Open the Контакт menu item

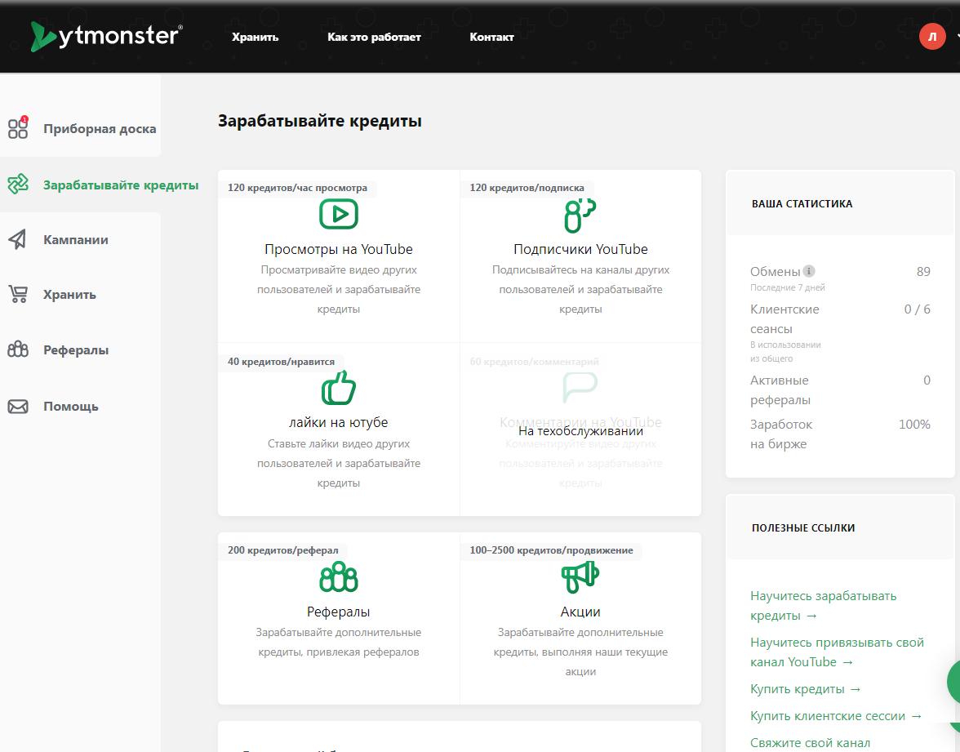pos(491,37)
